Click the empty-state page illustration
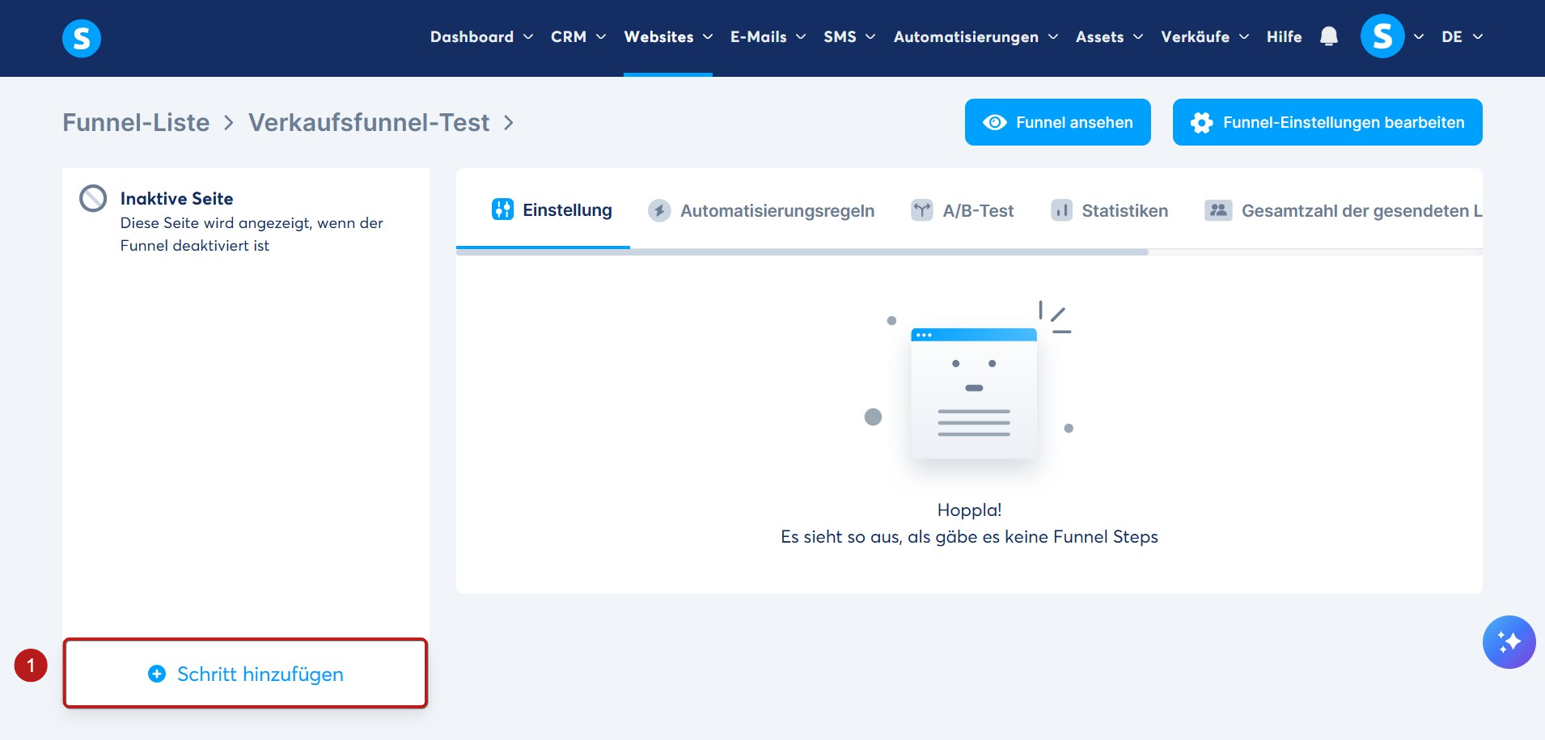Viewport: 1545px width, 740px height. coord(973,393)
